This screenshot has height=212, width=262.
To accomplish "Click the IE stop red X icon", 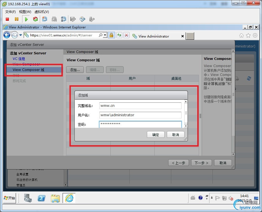I will 126,35.
